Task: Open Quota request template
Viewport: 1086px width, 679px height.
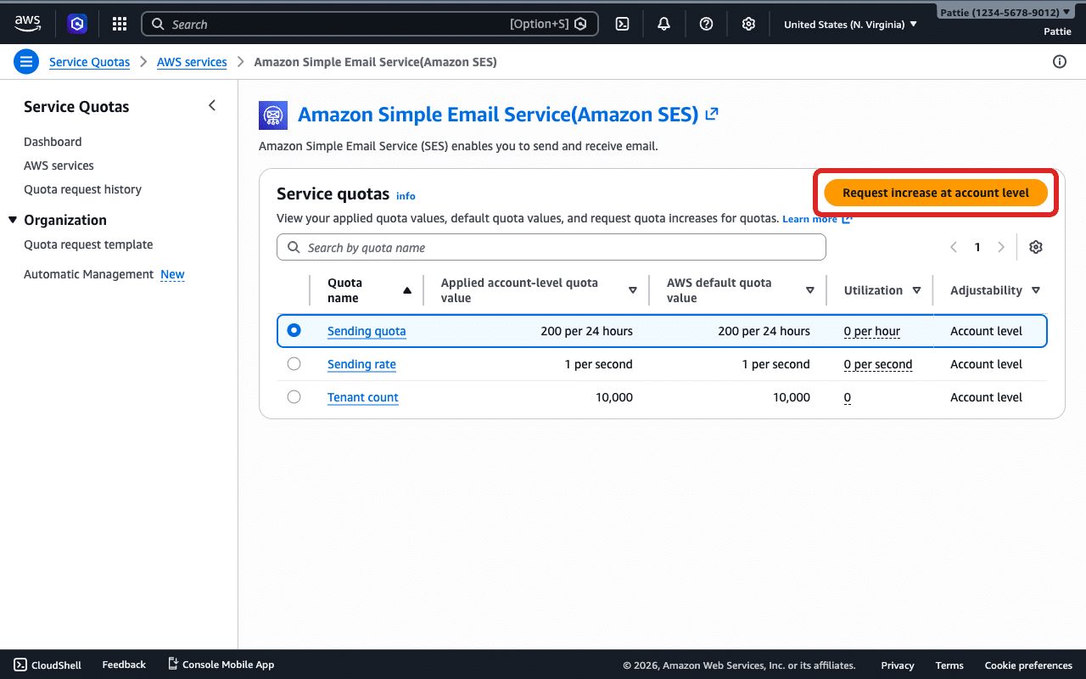Action: click(x=88, y=244)
